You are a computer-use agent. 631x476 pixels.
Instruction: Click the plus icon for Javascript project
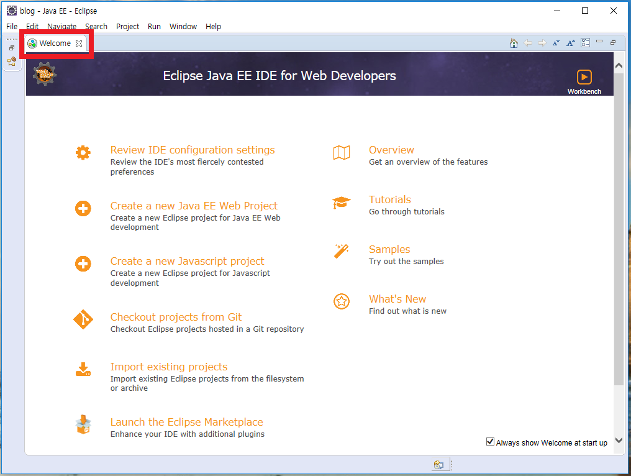[83, 264]
